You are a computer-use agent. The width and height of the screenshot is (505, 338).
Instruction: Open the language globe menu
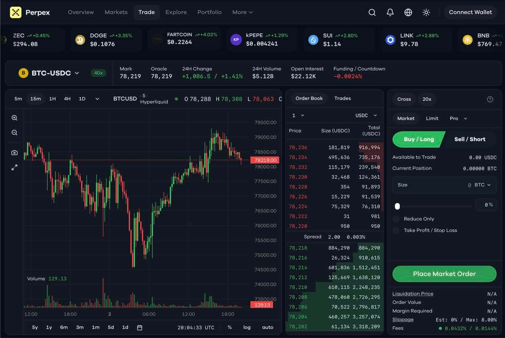(x=408, y=12)
